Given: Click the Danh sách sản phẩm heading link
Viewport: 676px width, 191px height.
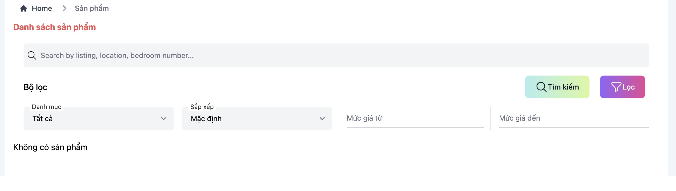Looking at the screenshot, I should (x=55, y=27).
